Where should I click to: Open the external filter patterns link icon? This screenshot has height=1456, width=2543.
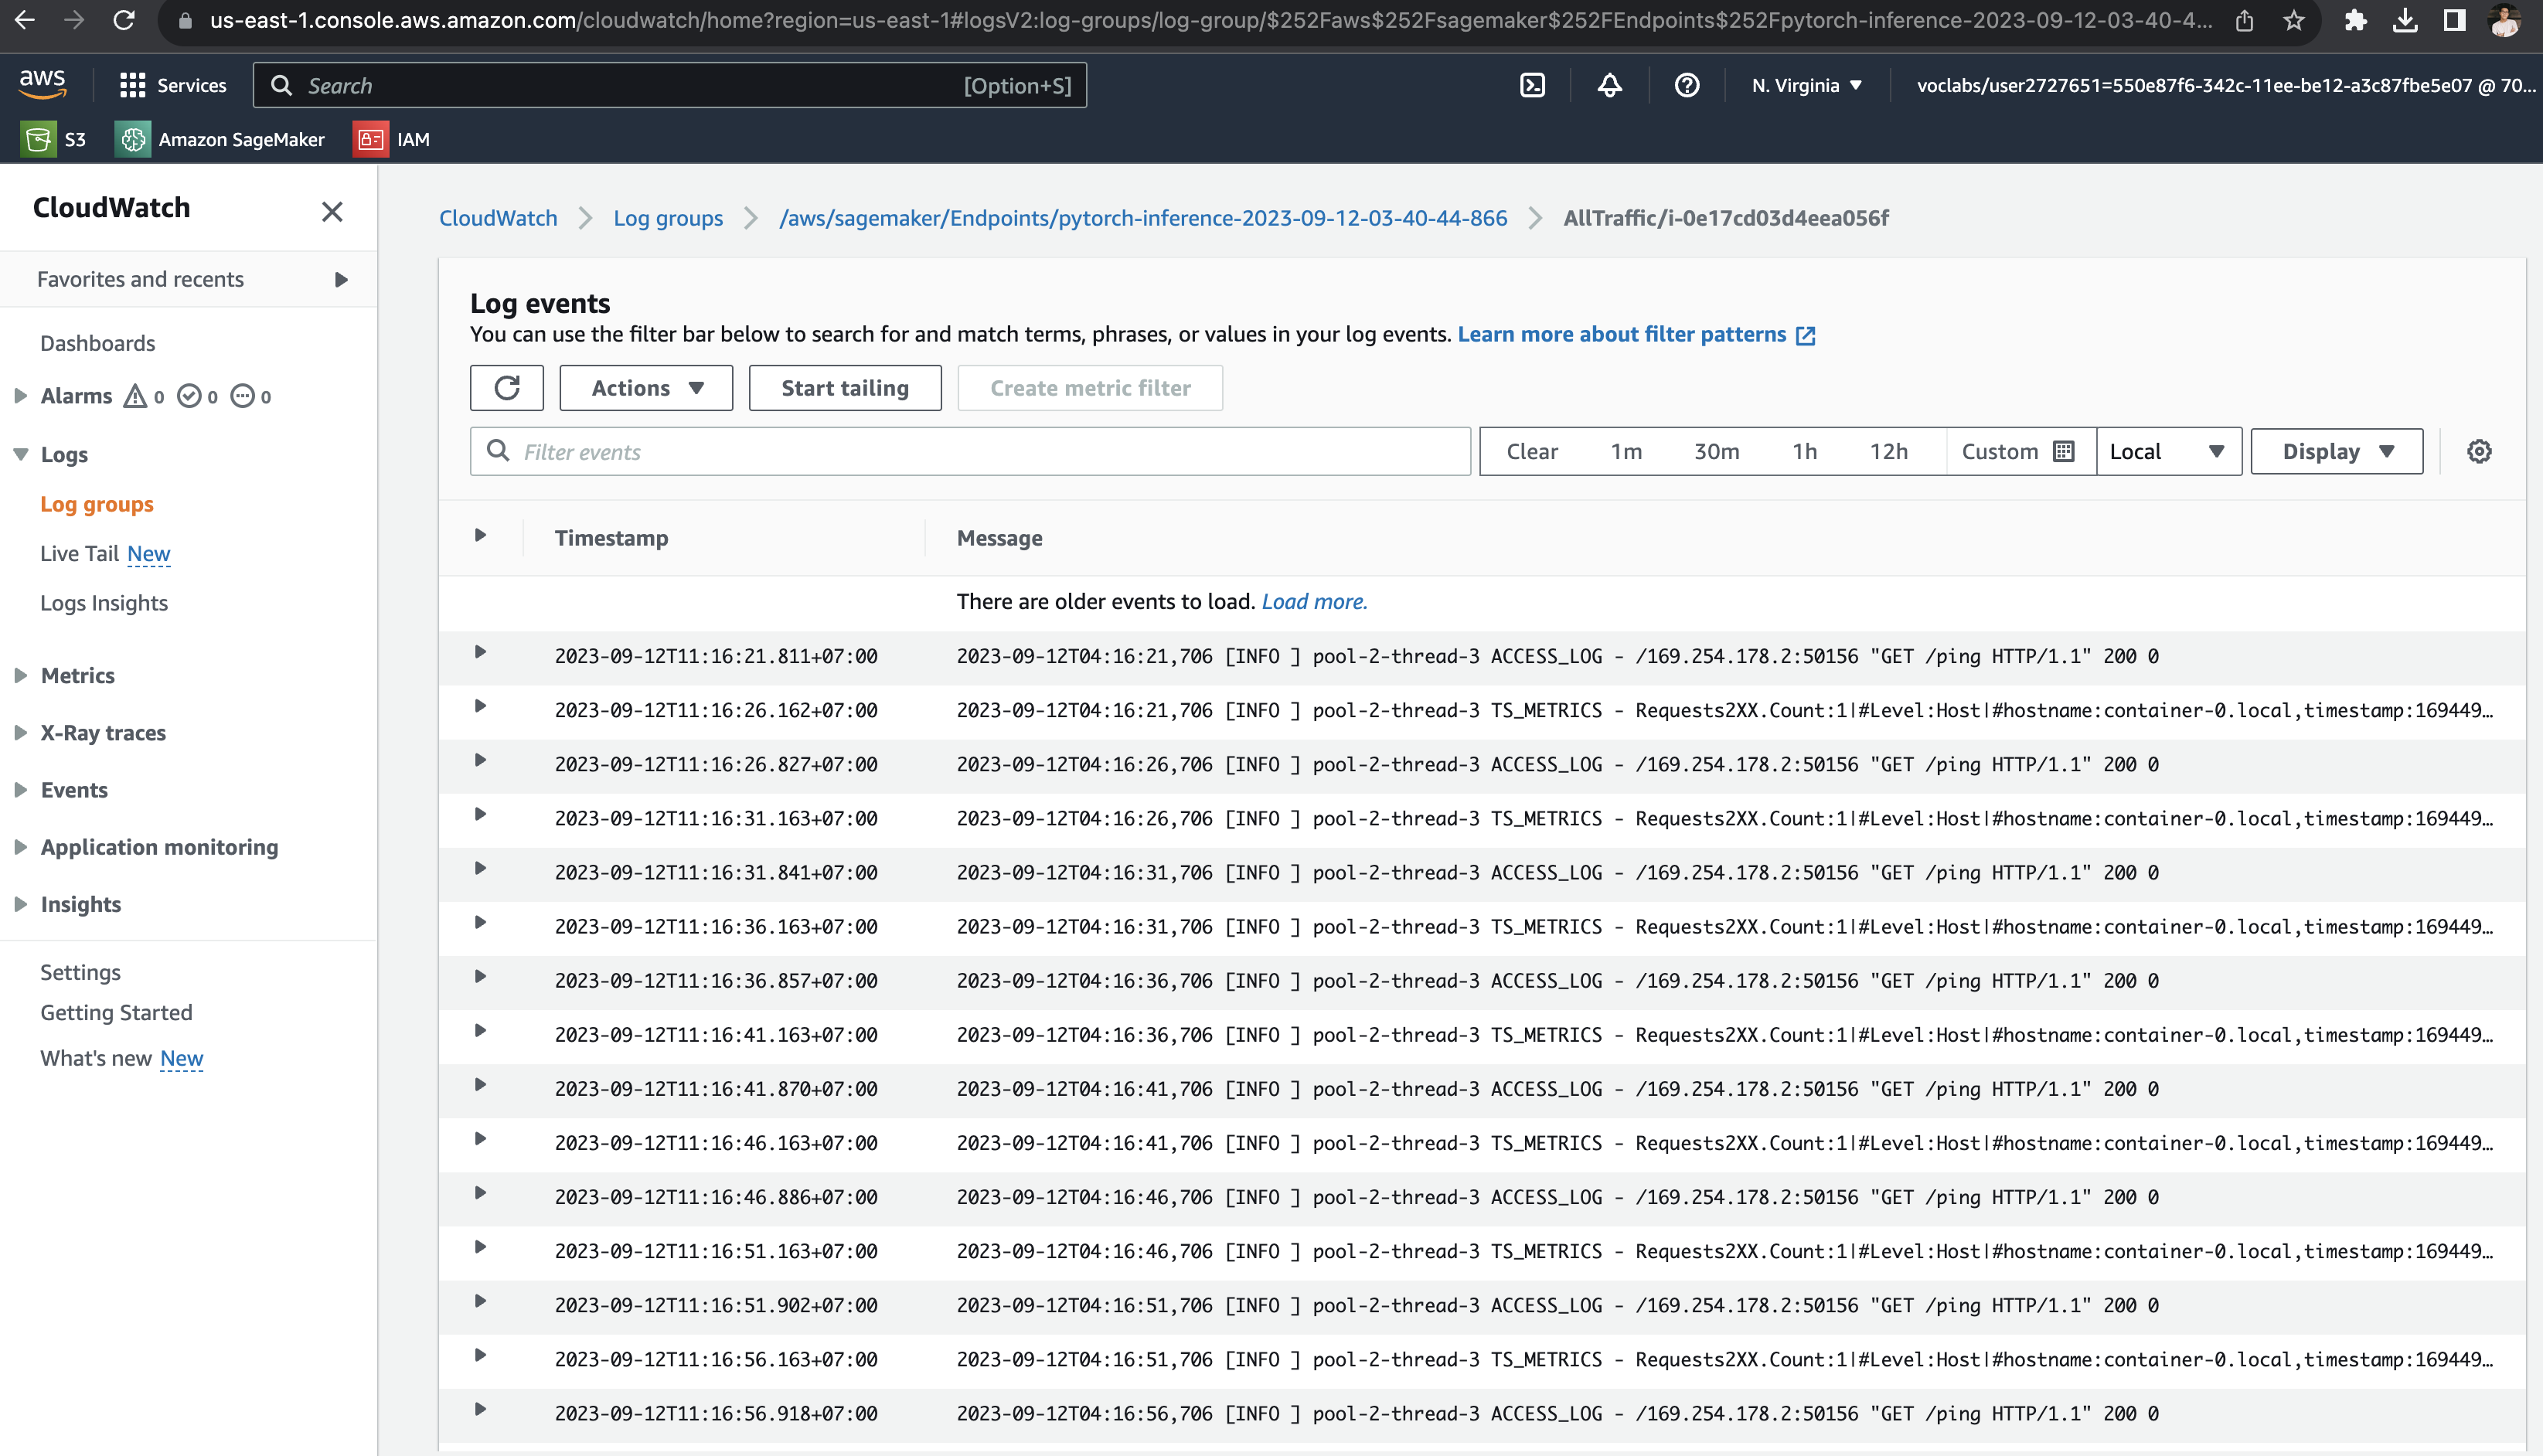[1805, 335]
